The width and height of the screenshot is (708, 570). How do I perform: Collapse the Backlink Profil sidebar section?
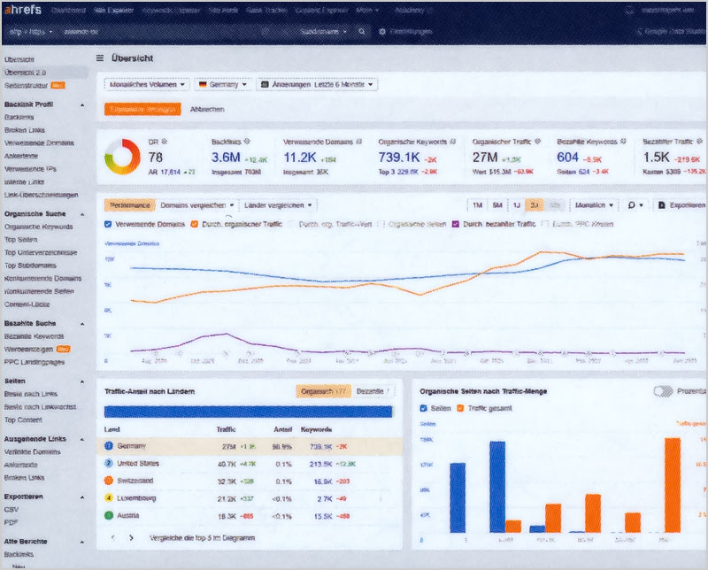point(82,104)
